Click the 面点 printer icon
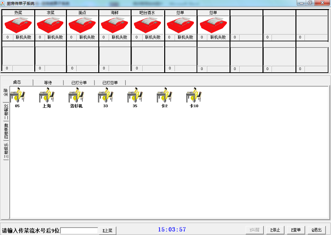The width and height of the screenshot is (331, 235). point(82,25)
